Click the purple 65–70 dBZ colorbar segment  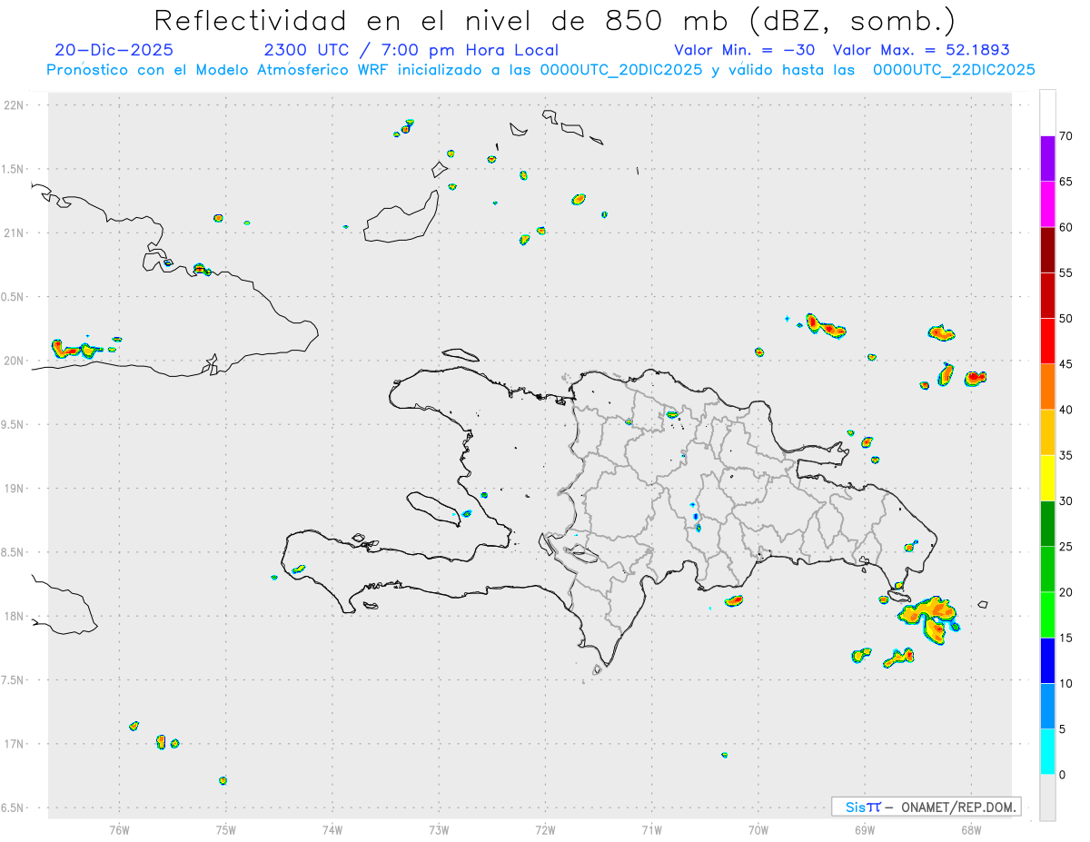1047,159
